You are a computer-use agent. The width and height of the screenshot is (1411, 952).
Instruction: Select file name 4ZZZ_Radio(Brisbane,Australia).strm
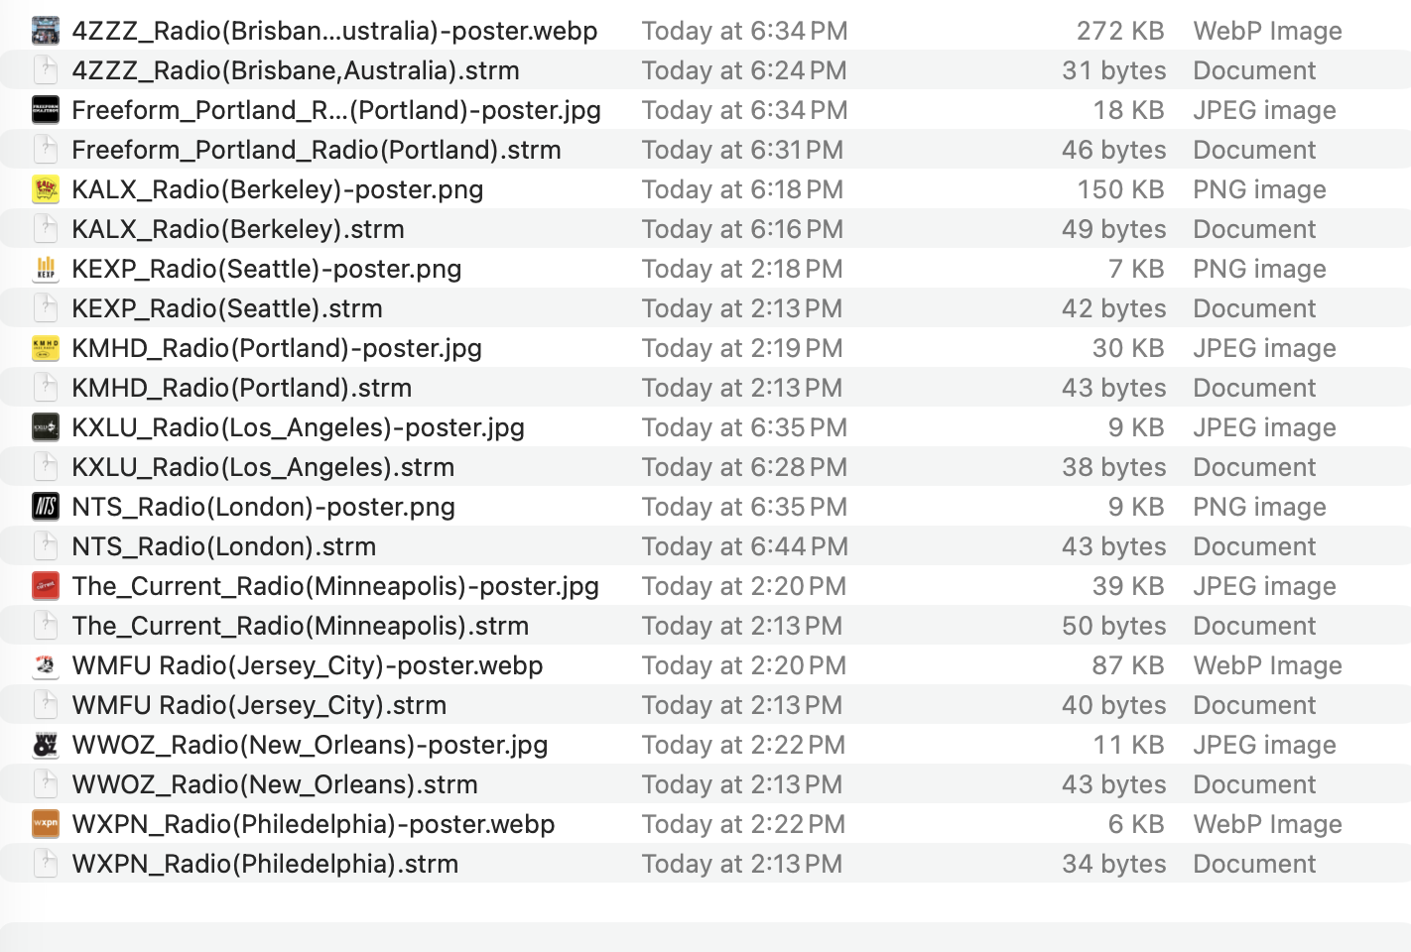click(x=296, y=70)
